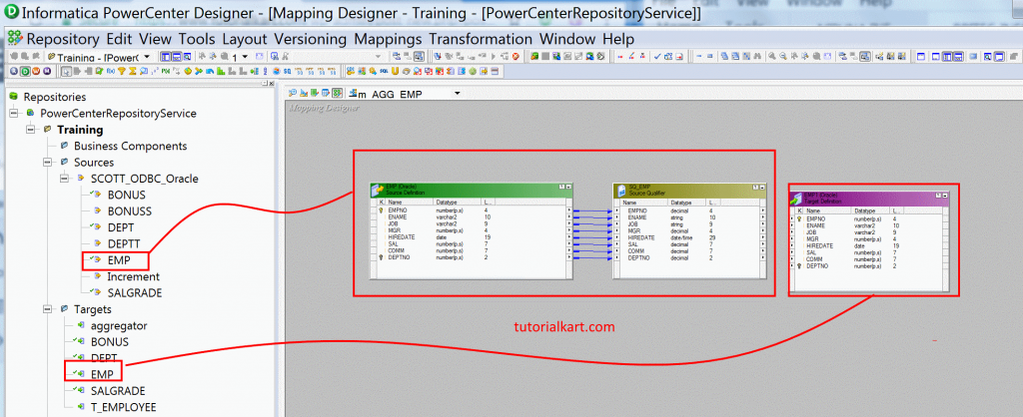This screenshot has width=1023, height=417.
Task: Open the Target Designer tool (green D icon)
Action: [x=25, y=71]
